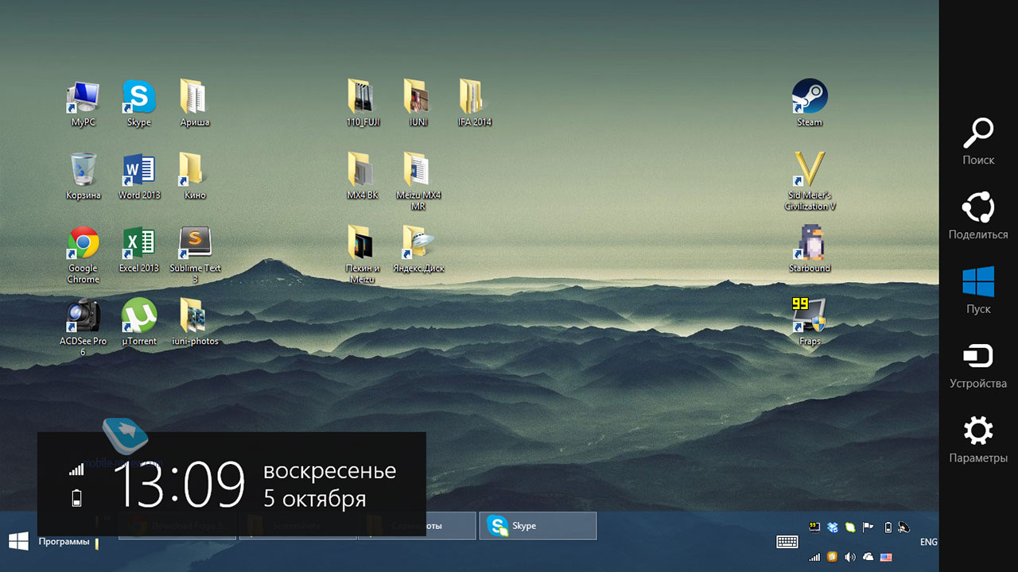Screen dimensions: 1018x572
Task: Launch Steam from the desktop
Action: (x=810, y=103)
